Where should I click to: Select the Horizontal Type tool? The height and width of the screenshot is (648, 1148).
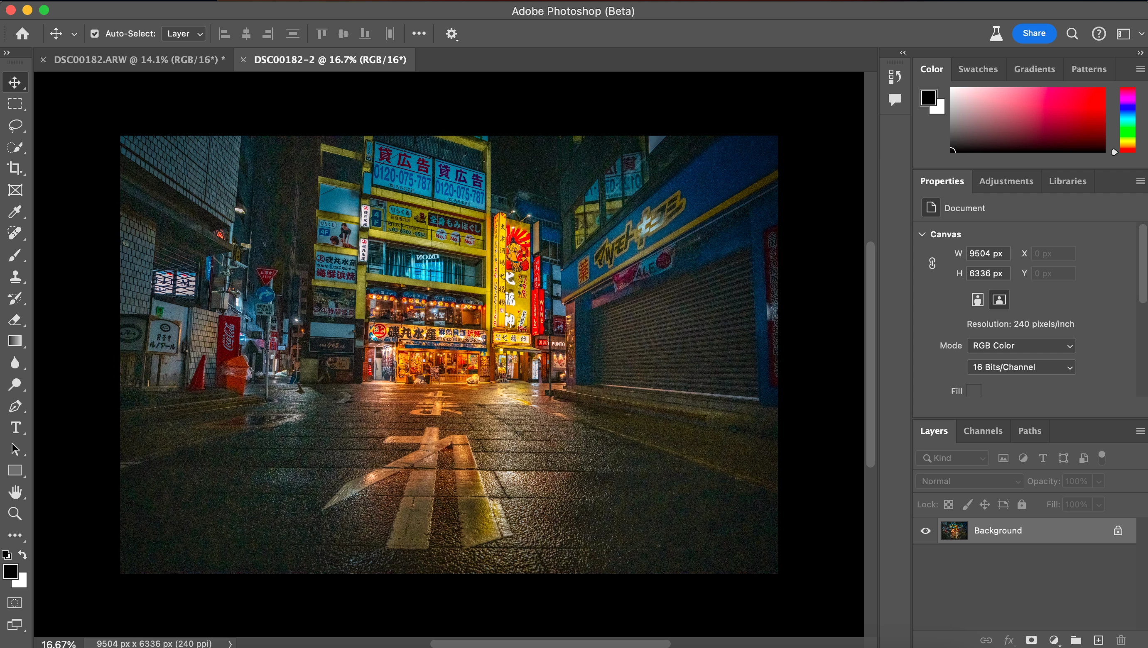(x=15, y=428)
